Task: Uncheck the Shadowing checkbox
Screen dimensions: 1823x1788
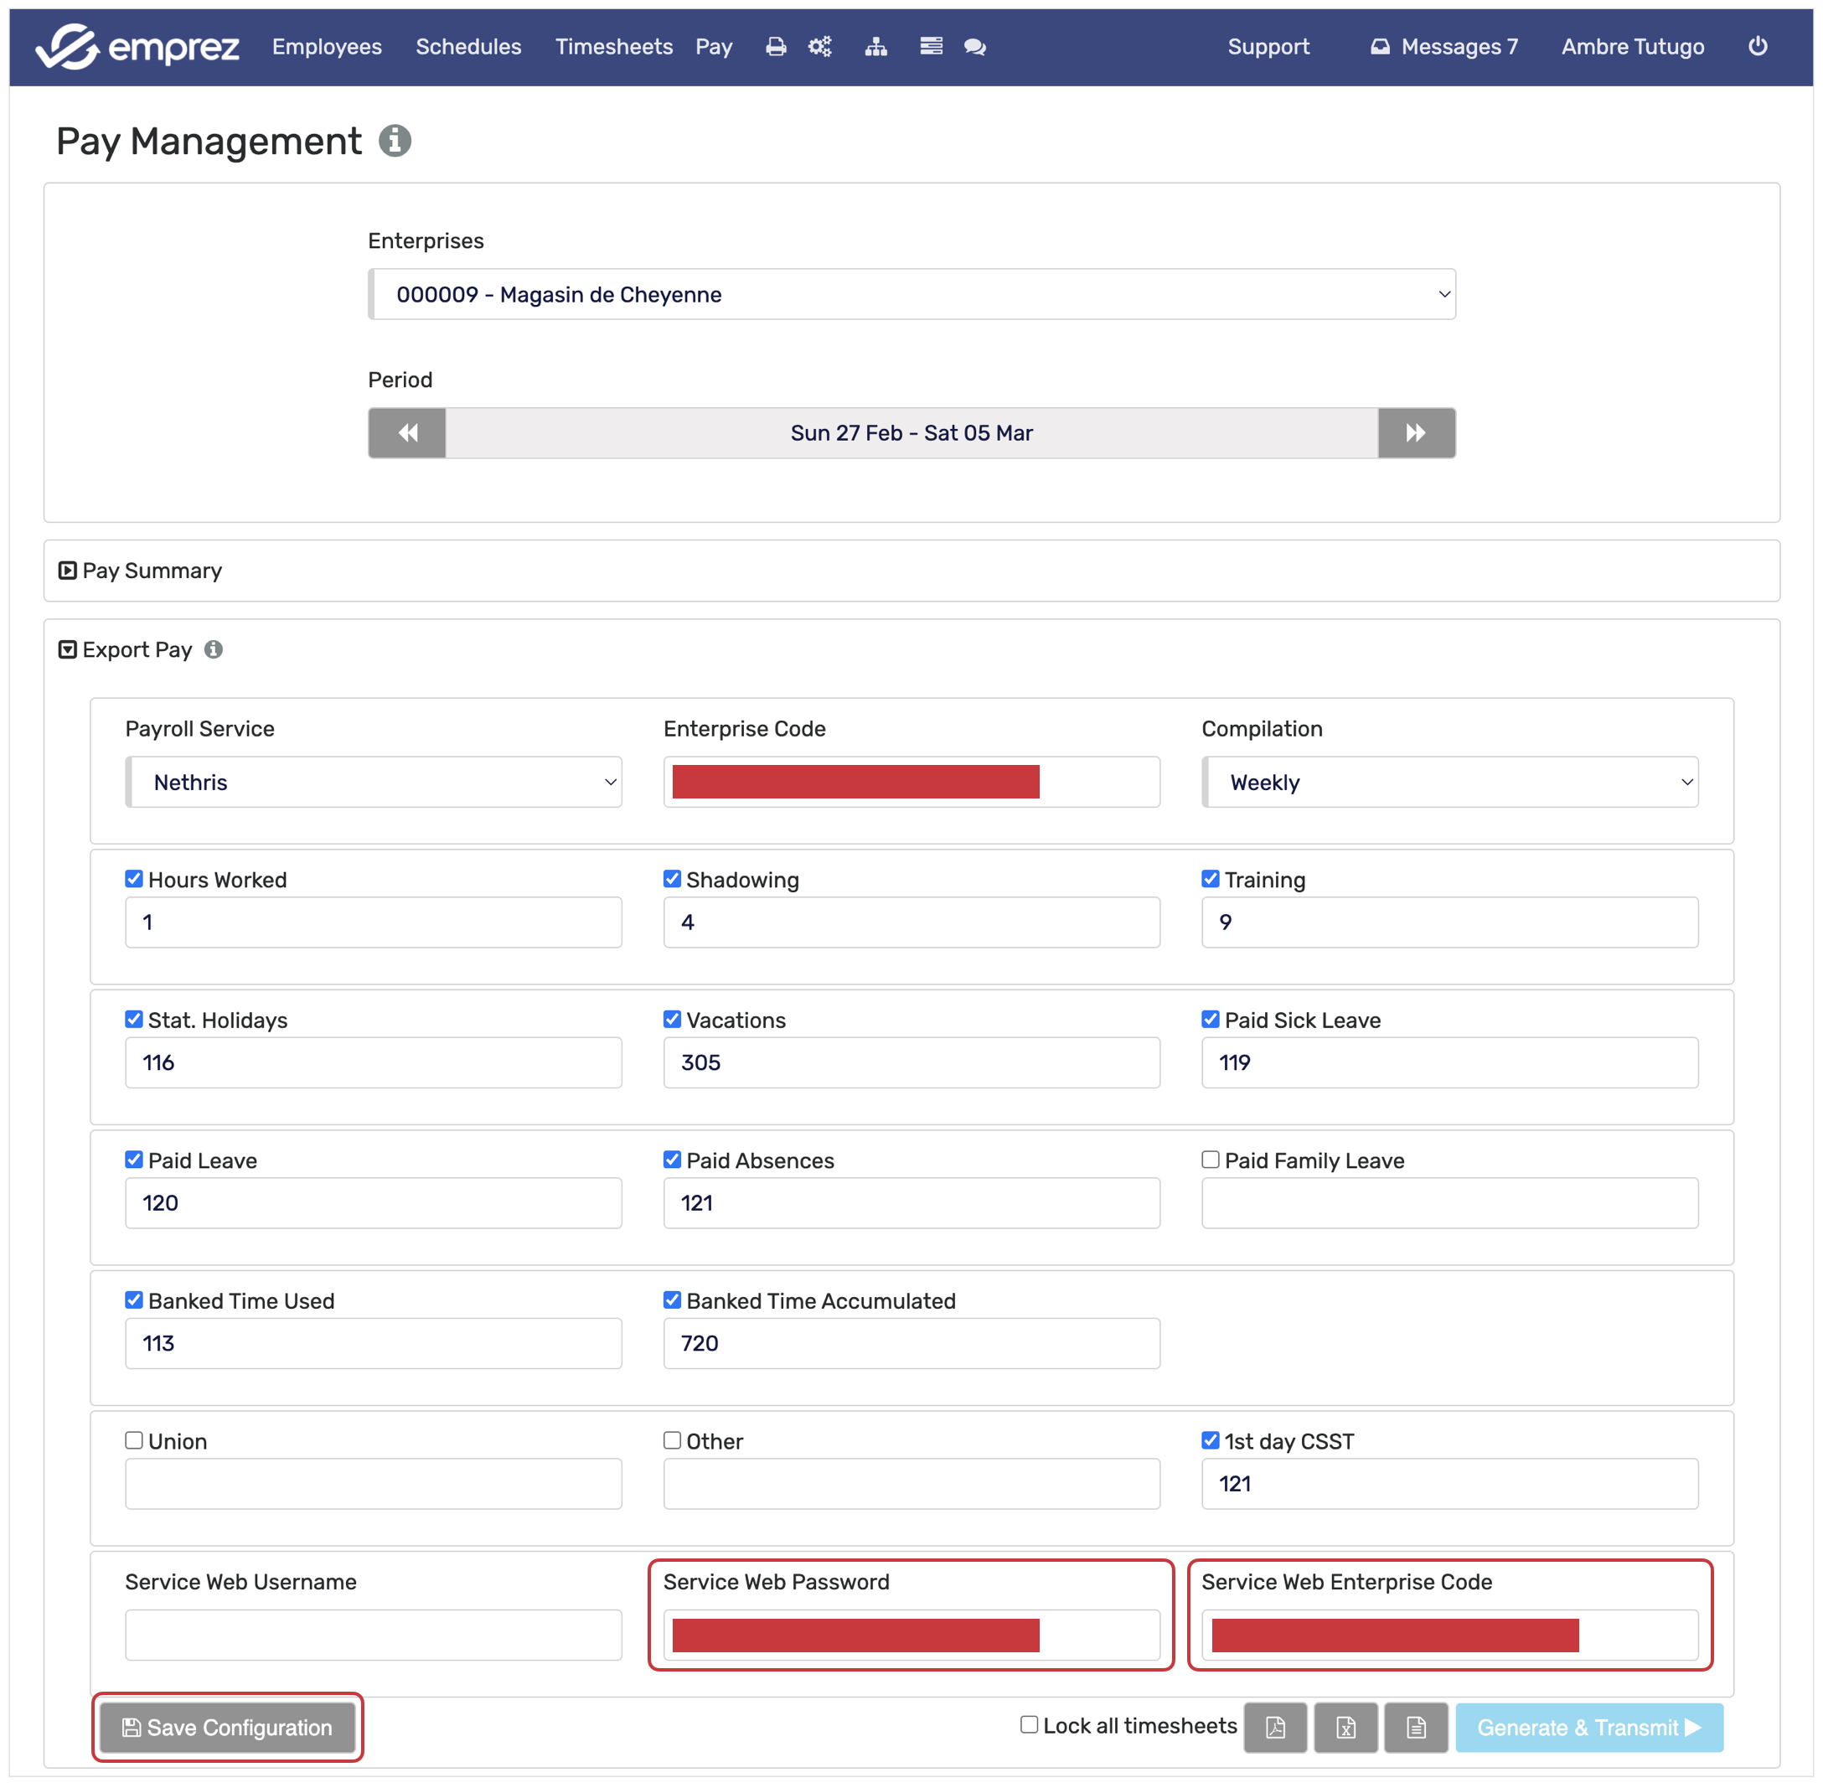Action: tap(672, 879)
